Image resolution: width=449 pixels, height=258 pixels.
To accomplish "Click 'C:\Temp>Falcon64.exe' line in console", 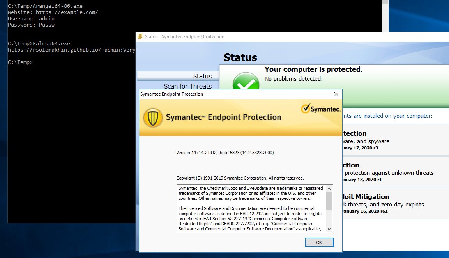I will (39, 44).
